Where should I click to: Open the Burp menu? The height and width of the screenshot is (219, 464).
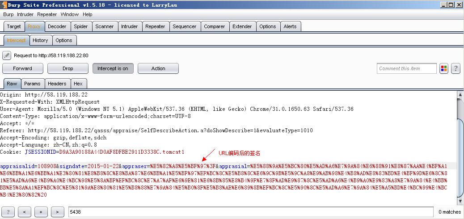point(8,14)
